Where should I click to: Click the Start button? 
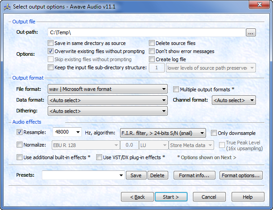pos(171,197)
